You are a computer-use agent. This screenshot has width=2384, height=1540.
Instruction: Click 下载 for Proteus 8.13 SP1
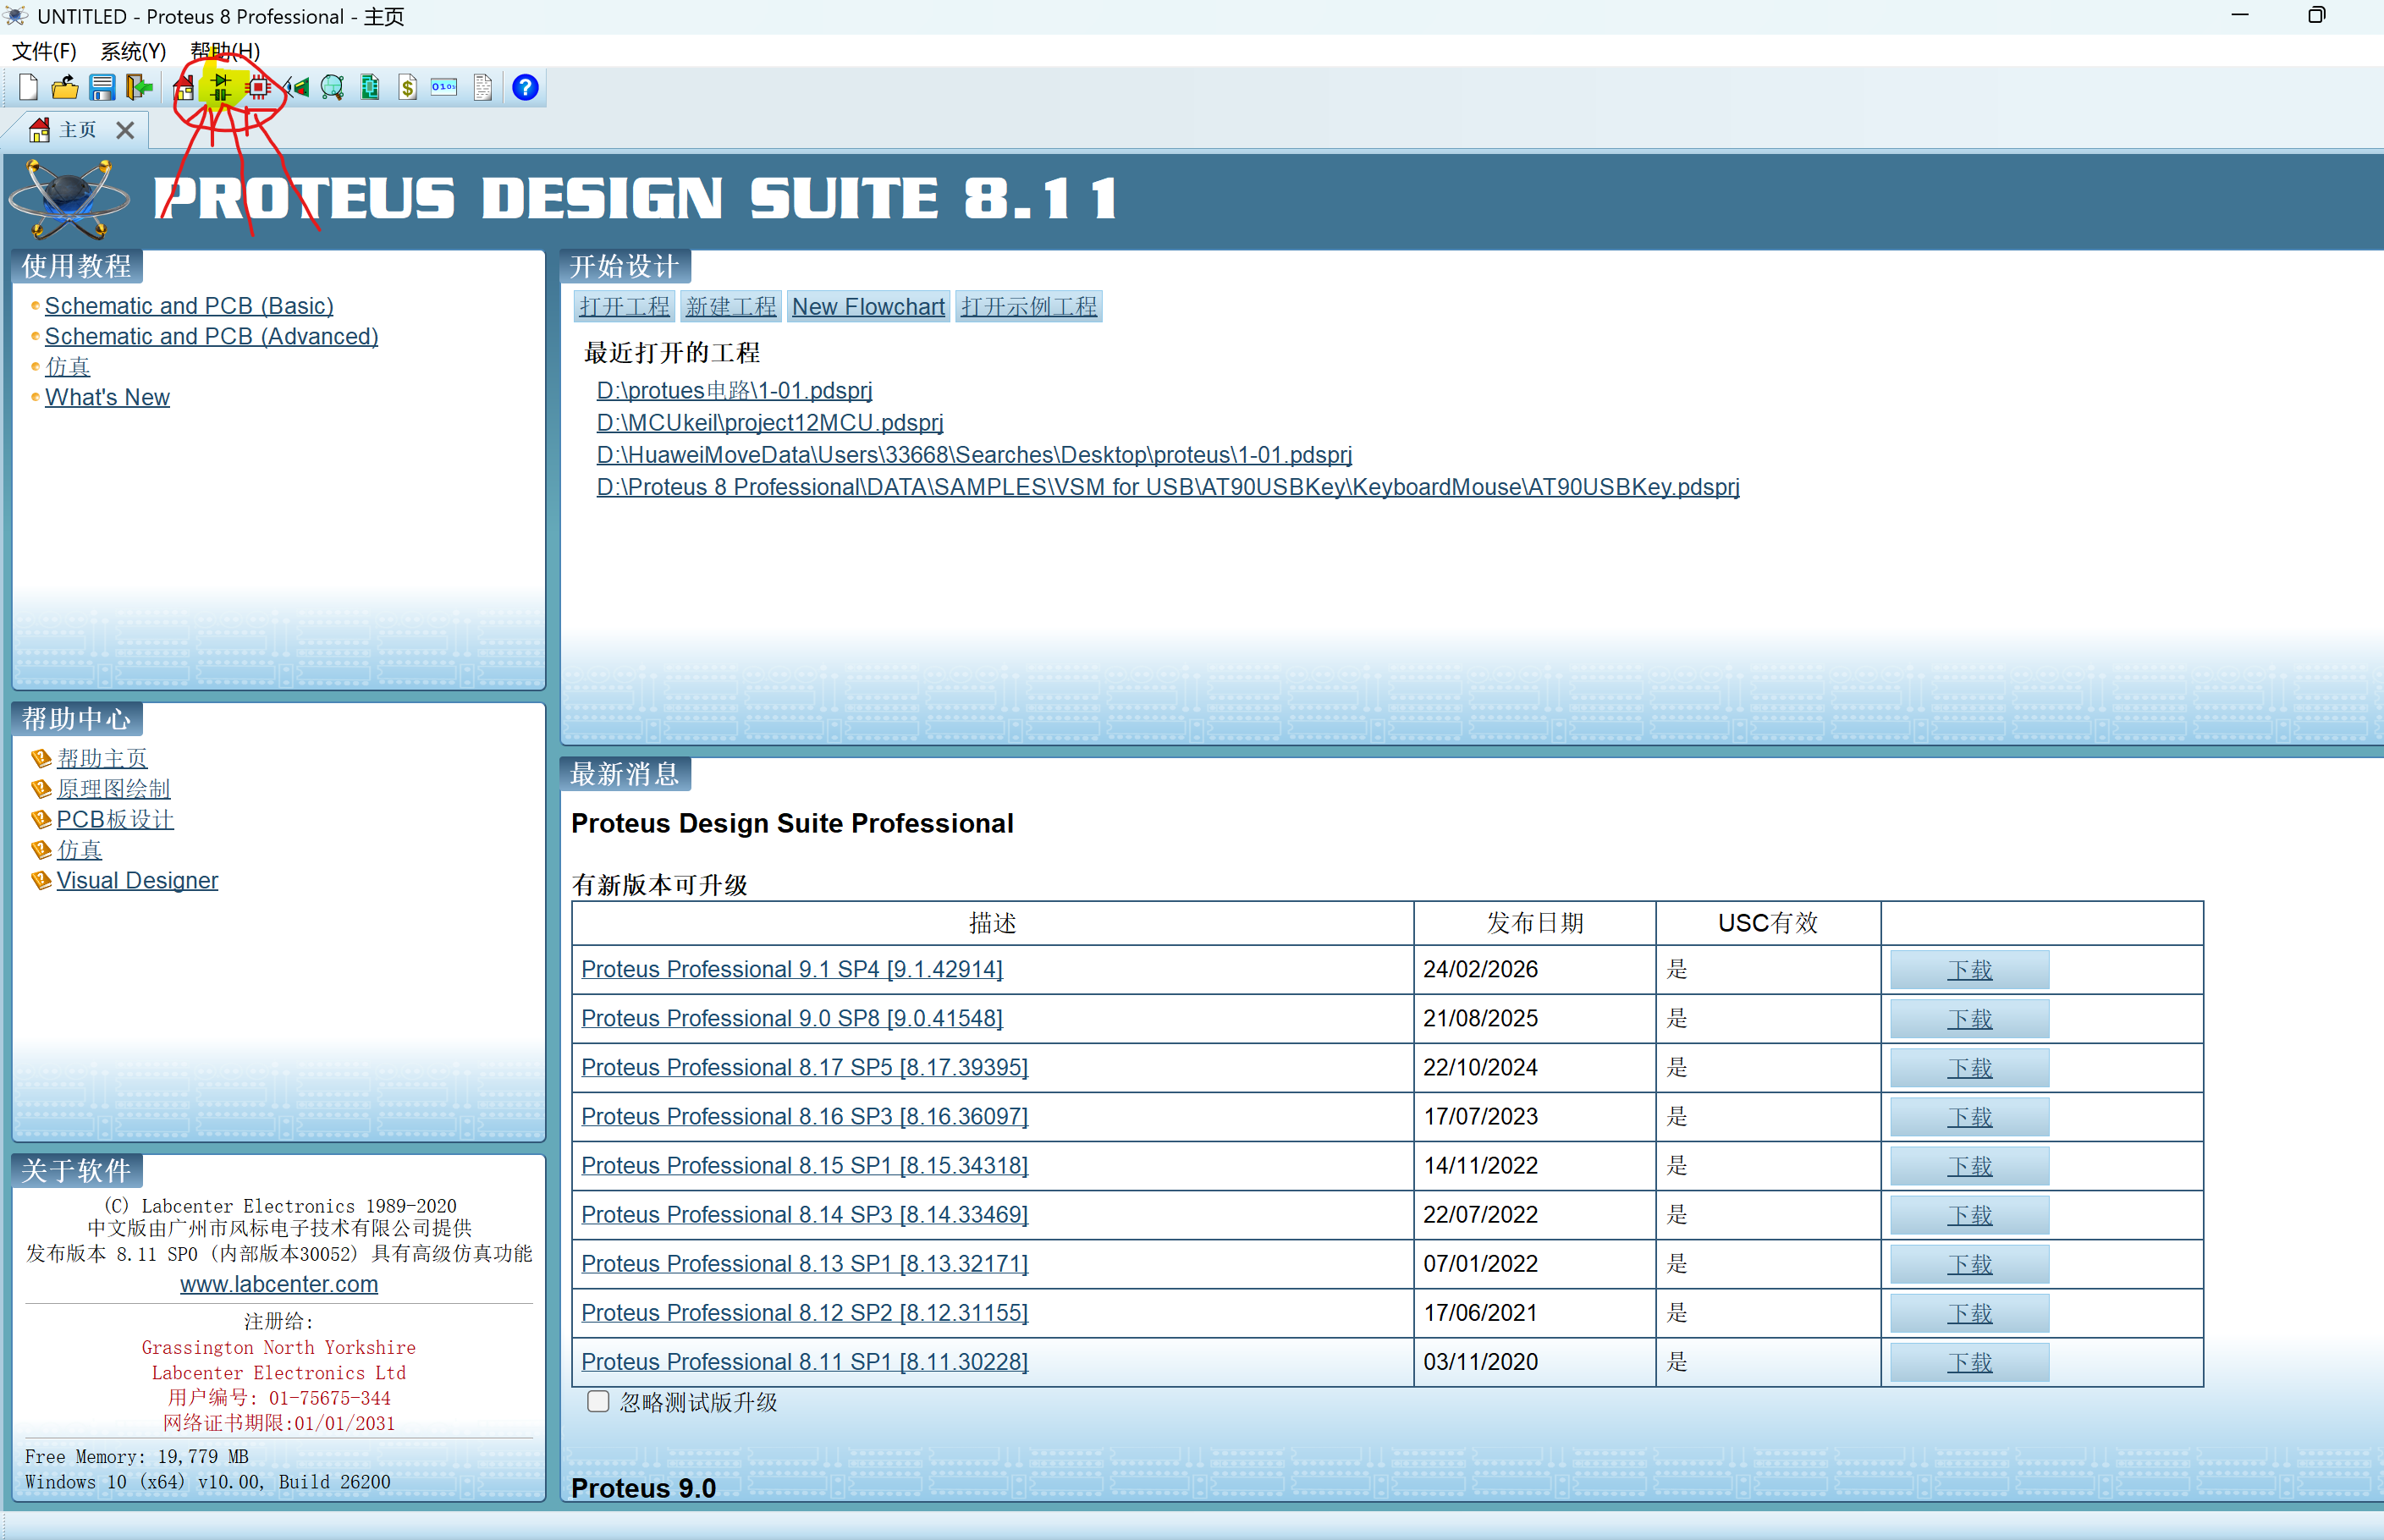(x=1969, y=1265)
